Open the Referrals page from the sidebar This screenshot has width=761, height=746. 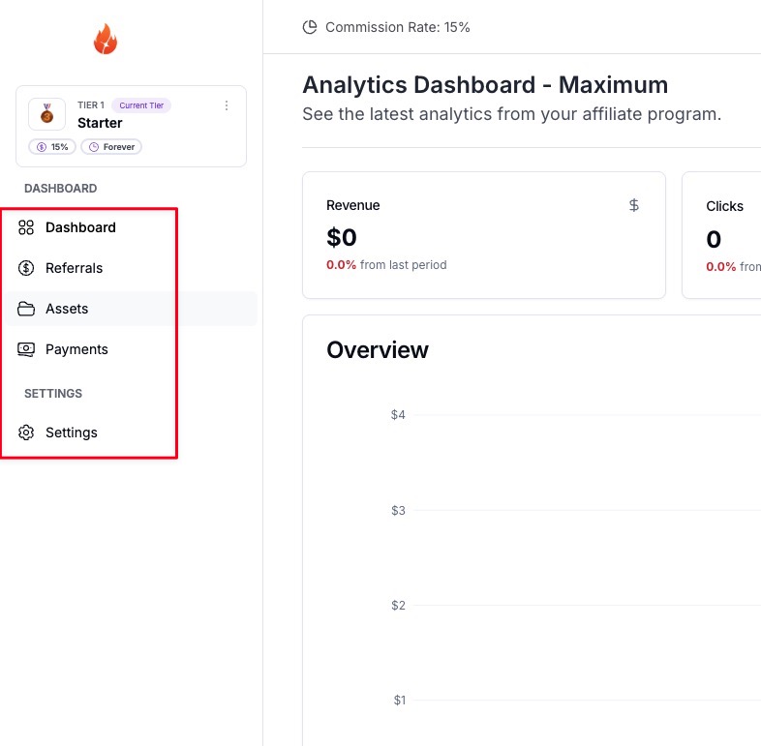74,268
